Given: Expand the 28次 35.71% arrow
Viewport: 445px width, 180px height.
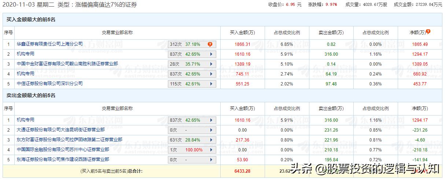Looking at the screenshot, I should click(211, 64).
